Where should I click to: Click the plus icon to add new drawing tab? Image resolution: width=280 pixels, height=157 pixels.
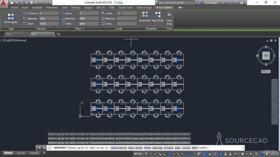pyautogui.click(x=59, y=34)
